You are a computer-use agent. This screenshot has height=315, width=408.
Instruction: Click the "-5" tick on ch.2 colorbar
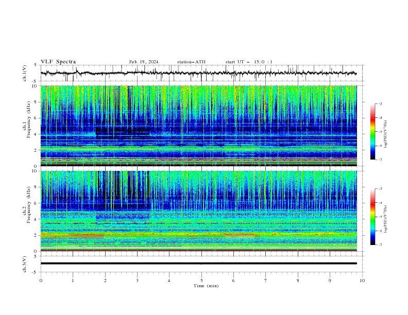(x=380, y=217)
